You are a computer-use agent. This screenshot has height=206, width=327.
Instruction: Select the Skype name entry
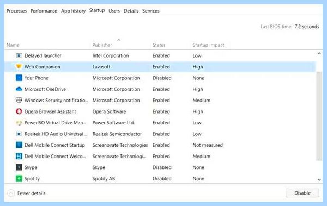pyautogui.click(x=31, y=167)
